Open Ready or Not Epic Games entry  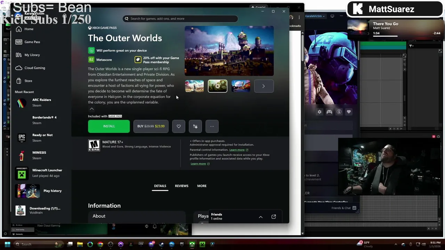(42, 137)
